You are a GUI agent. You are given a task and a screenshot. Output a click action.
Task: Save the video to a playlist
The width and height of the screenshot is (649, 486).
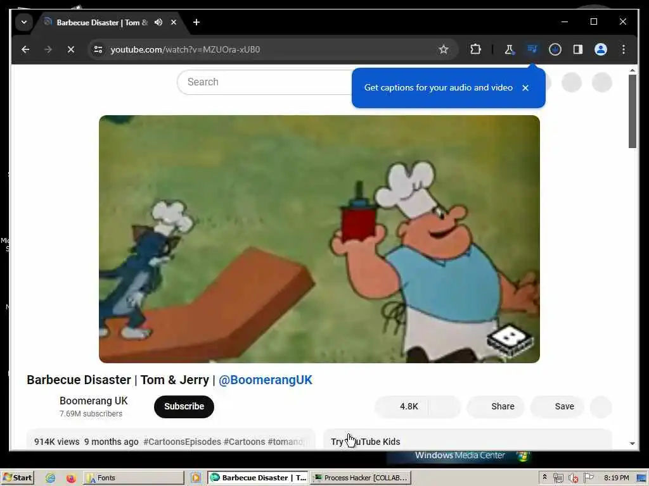(x=557, y=407)
